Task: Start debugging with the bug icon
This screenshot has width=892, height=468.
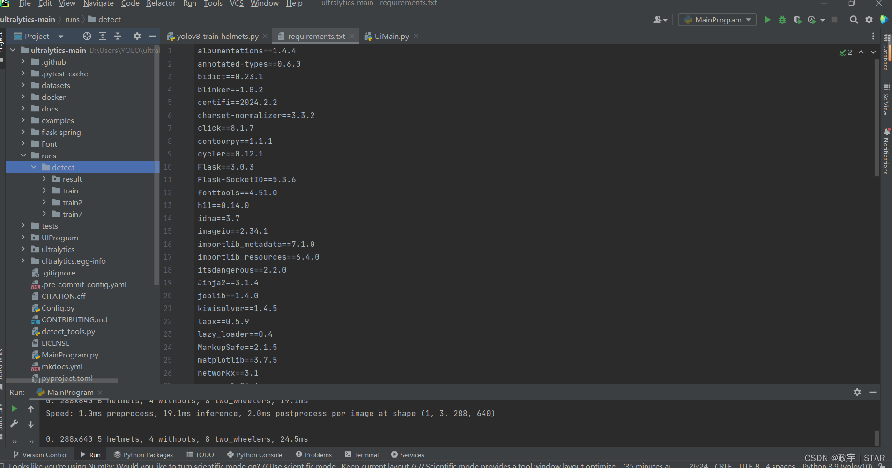Action: [782, 20]
